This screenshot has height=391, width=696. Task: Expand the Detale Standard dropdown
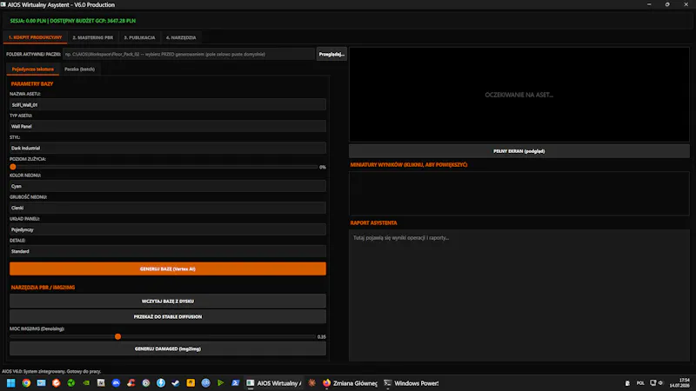168,251
